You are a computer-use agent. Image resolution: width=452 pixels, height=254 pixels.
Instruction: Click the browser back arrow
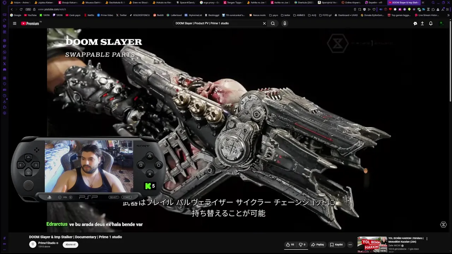pos(11,9)
